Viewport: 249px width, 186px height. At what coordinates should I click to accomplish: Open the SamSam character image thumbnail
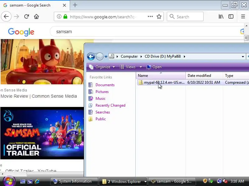(x=42, y=62)
